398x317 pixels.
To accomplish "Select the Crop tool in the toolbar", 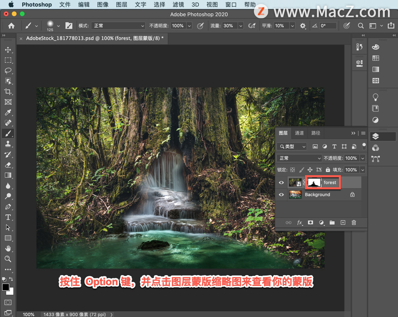I will (x=8, y=91).
